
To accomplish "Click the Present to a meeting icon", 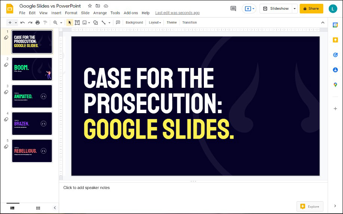I will [248, 9].
